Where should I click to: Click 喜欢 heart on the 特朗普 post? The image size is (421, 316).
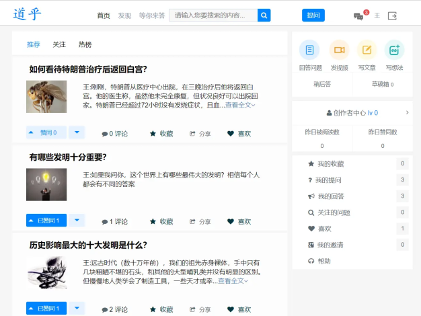coord(239,133)
